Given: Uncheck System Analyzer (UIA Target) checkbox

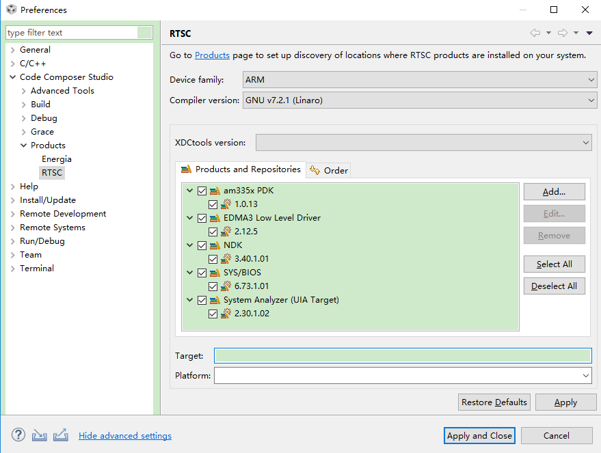Looking at the screenshot, I should click(202, 300).
